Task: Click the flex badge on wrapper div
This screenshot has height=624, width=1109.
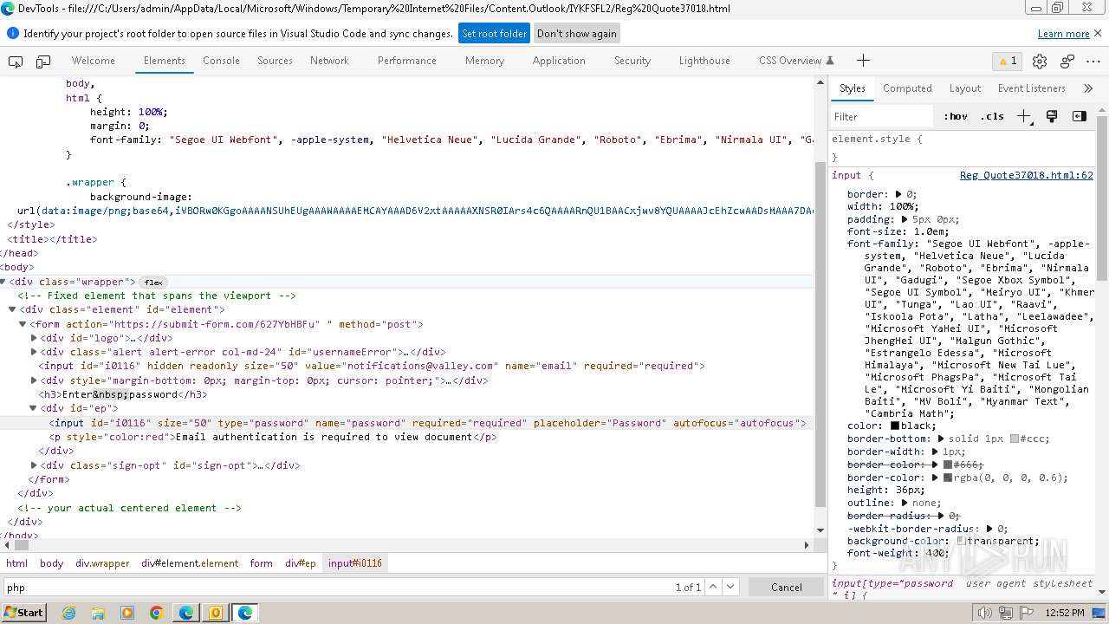Action: point(153,283)
